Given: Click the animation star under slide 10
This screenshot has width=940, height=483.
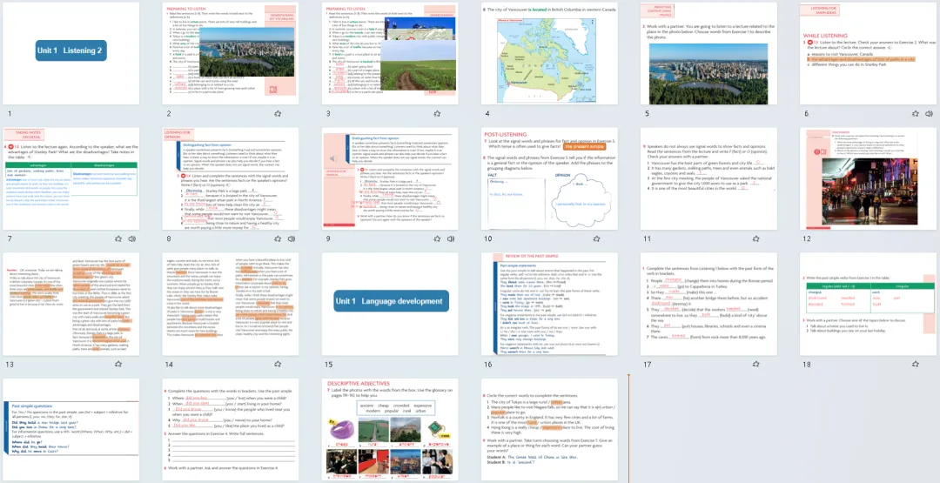Looking at the screenshot, I should tap(596, 238).
